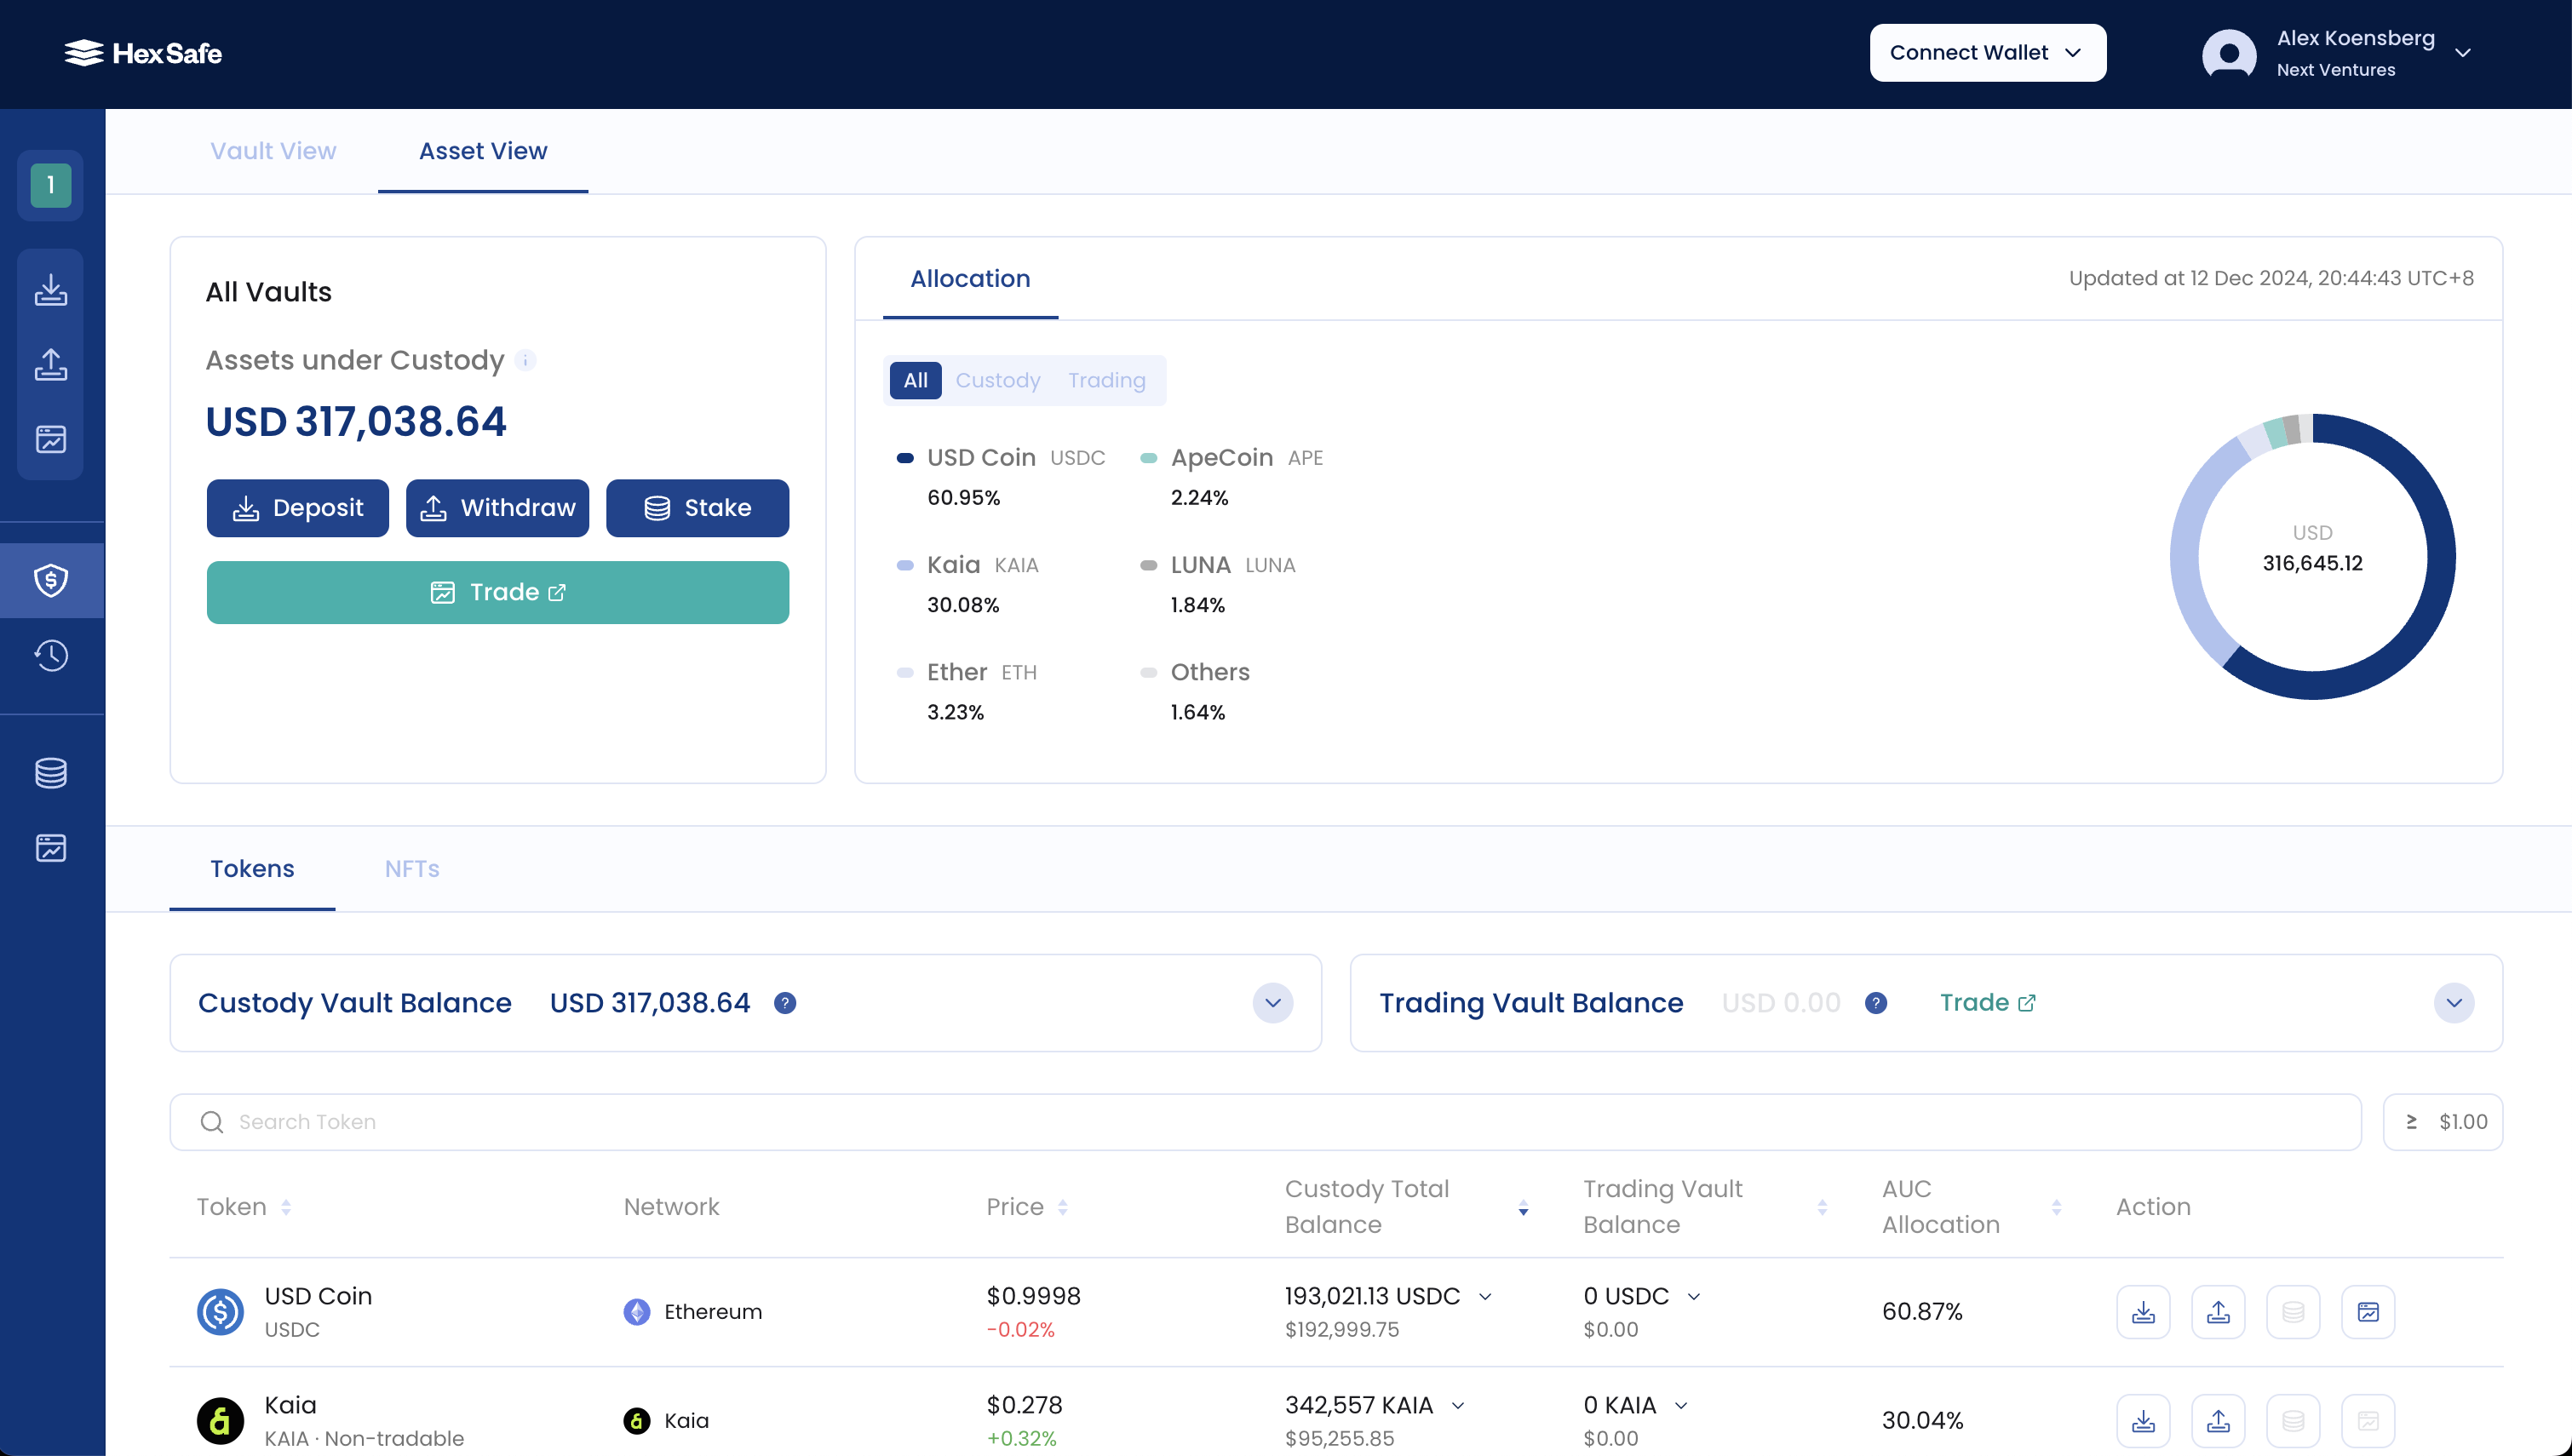The image size is (2572, 1456).
Task: Open the sidebar trade chart icon near top
Action: (51, 439)
